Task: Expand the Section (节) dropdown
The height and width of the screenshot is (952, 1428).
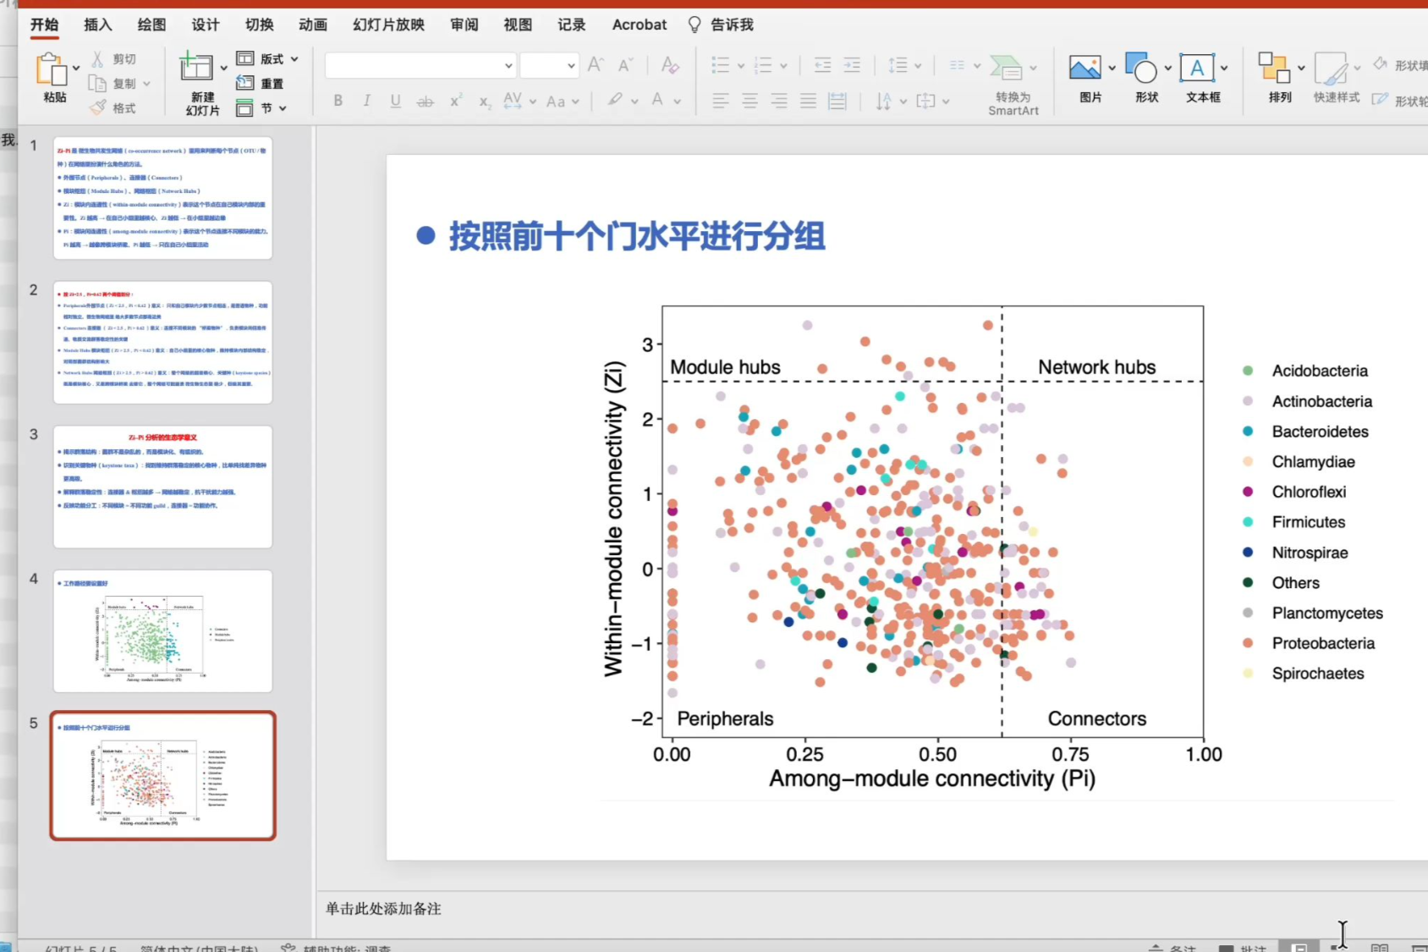Action: click(283, 108)
